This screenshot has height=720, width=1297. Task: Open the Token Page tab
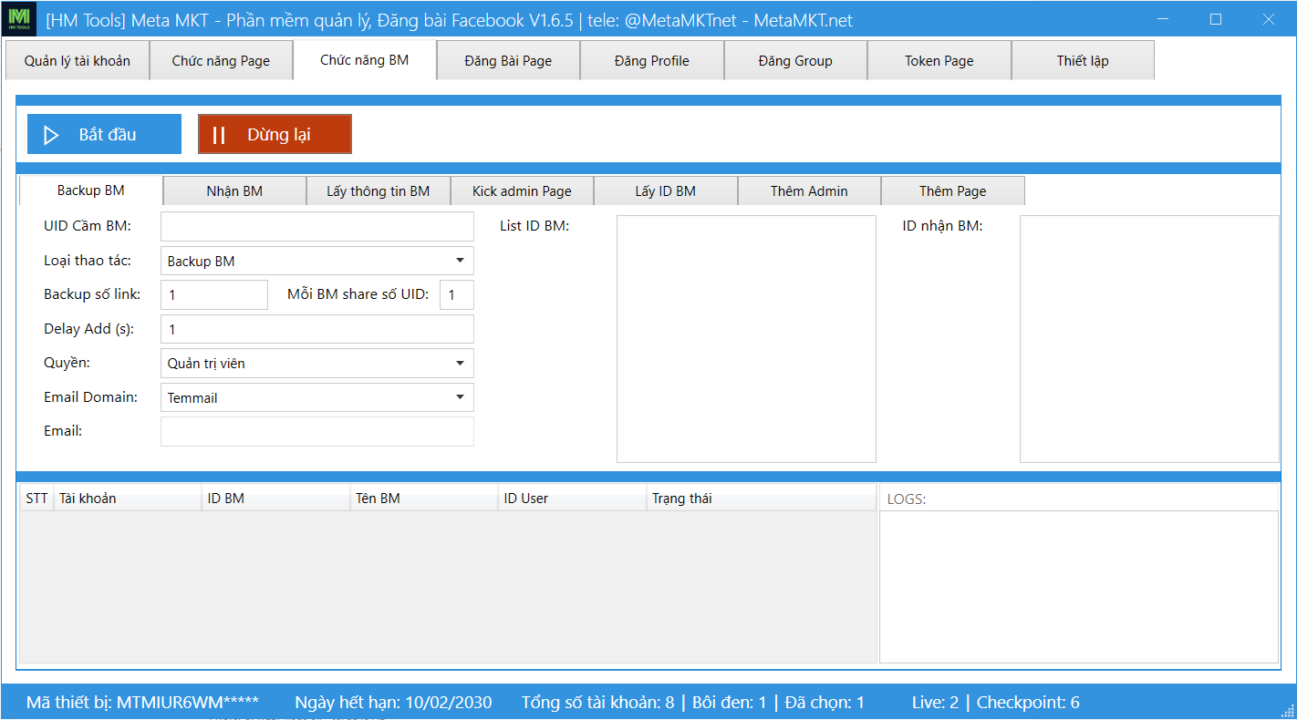939,61
